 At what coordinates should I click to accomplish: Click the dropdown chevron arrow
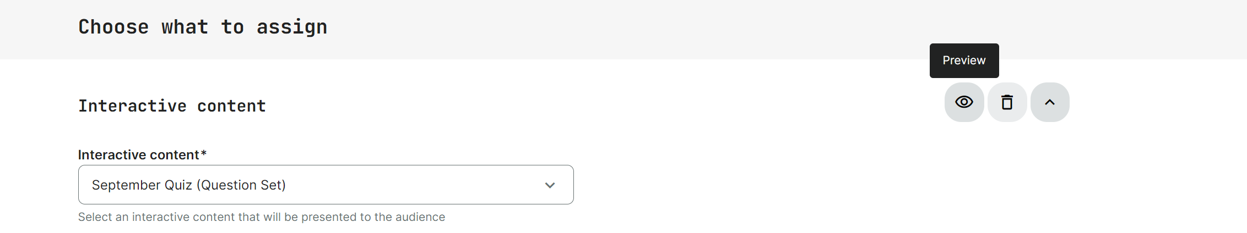[550, 185]
